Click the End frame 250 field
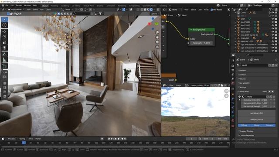 pos(222,139)
